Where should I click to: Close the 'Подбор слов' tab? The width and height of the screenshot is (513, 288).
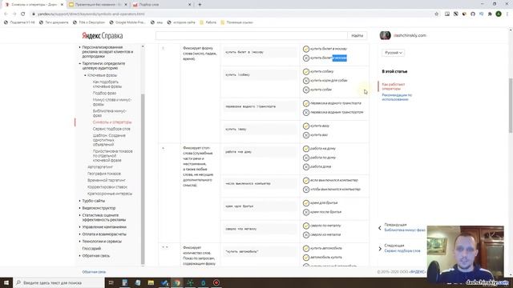click(x=190, y=5)
